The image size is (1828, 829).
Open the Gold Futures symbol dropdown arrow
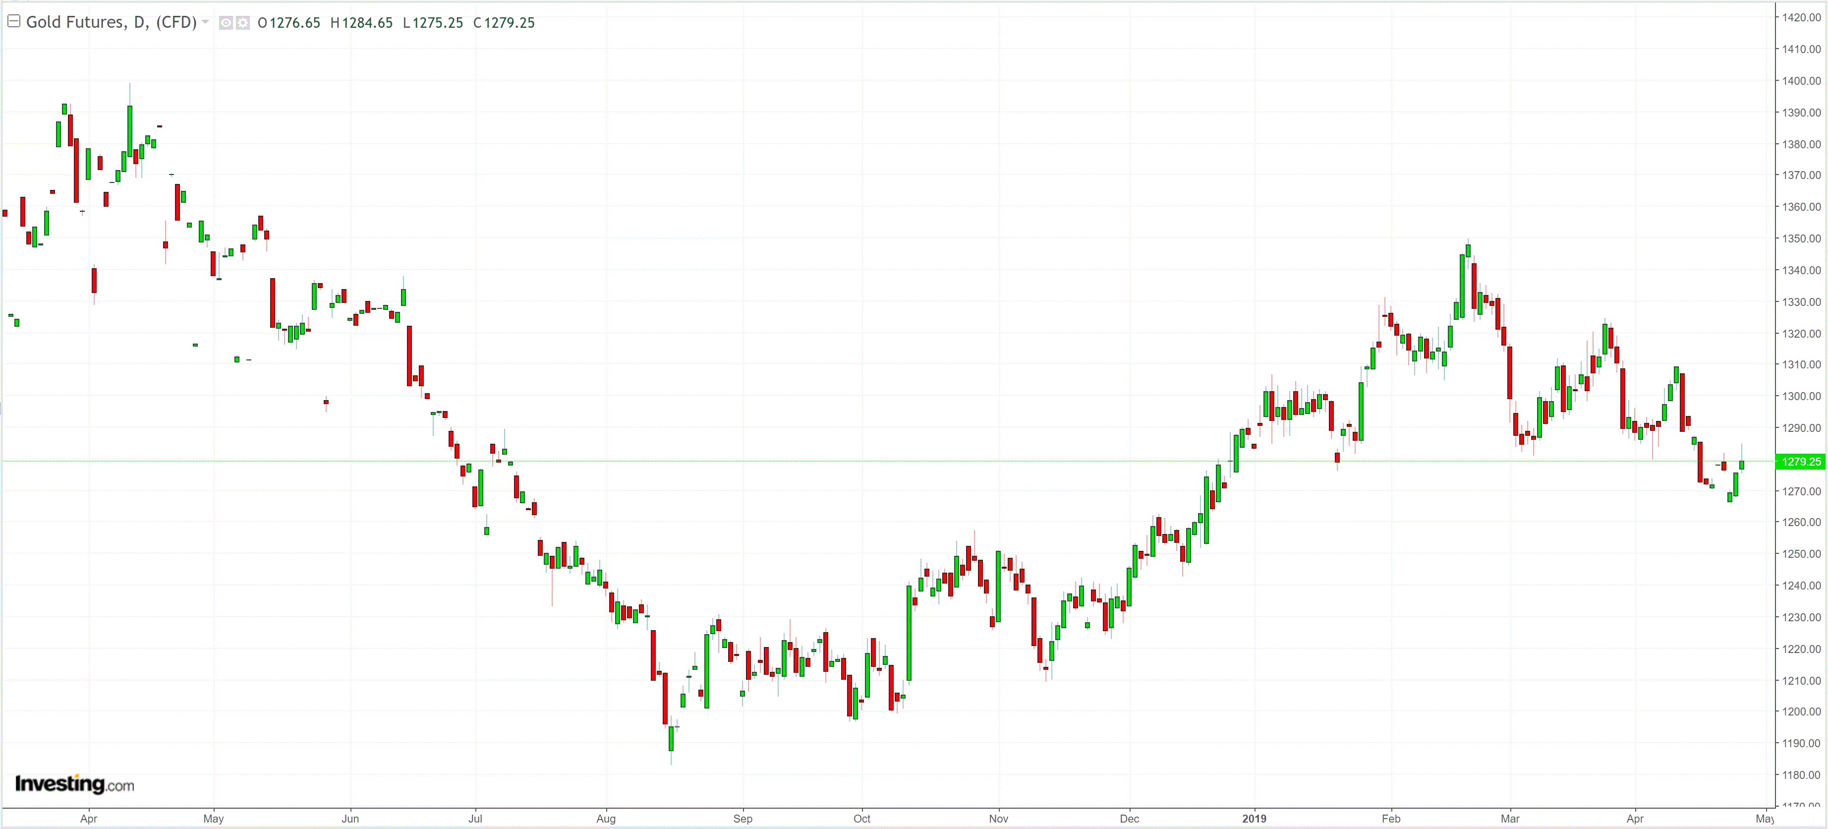(x=205, y=22)
